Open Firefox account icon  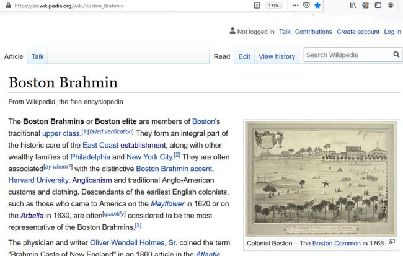(x=391, y=6)
